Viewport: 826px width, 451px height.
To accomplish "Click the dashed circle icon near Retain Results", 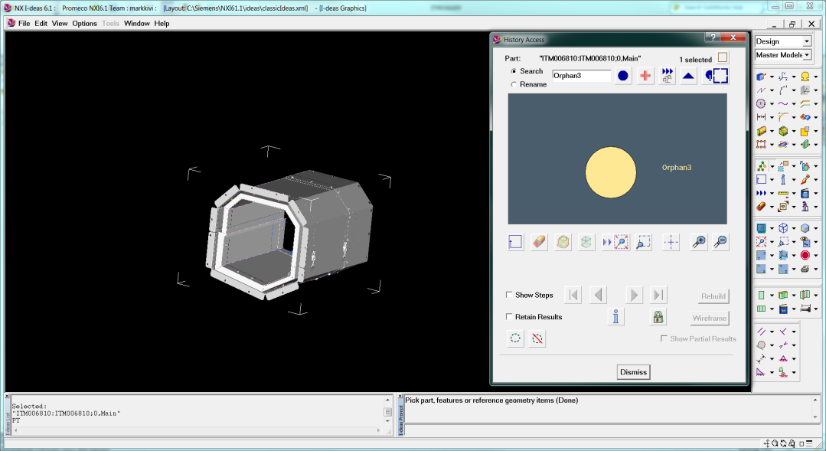I will click(x=515, y=338).
